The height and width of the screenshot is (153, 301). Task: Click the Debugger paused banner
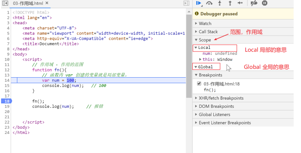click(x=243, y=14)
